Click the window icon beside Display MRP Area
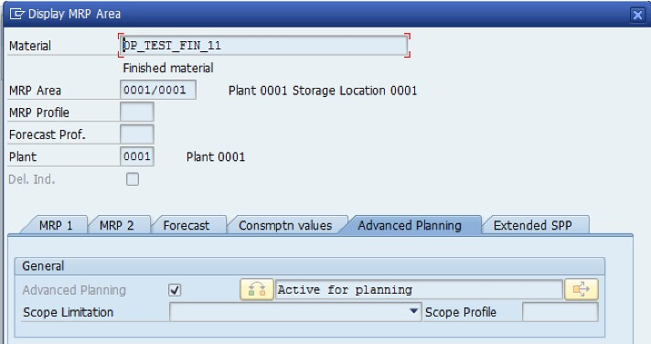Screen dimensions: 651x344 pos(17,14)
